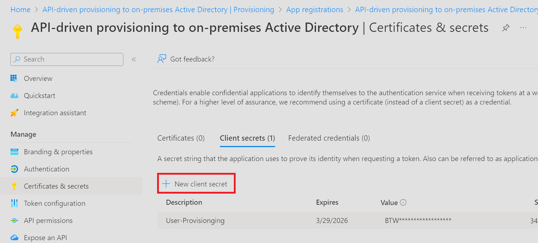Open Branding & properties page
Viewport: 538px width, 243px height.
coord(58,152)
